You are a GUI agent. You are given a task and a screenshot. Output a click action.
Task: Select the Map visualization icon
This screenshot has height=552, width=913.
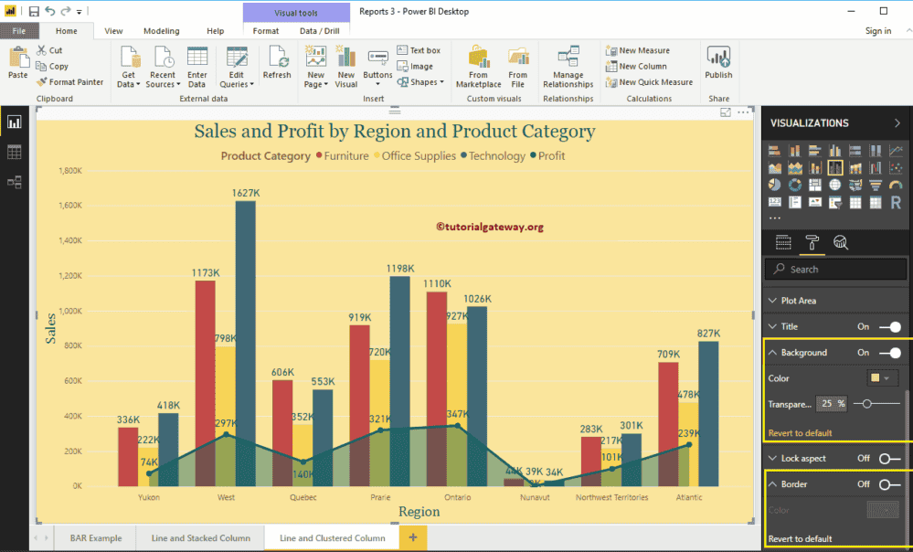(x=835, y=184)
